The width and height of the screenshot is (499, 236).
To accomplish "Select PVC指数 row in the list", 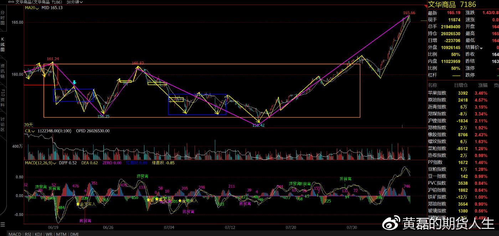I will point(463,183).
